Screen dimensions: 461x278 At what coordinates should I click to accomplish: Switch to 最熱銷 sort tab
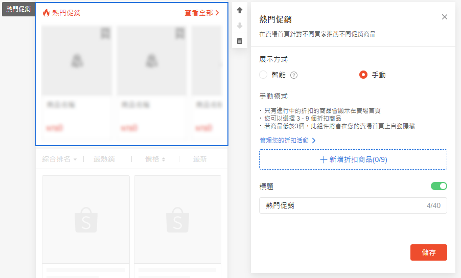click(x=104, y=159)
